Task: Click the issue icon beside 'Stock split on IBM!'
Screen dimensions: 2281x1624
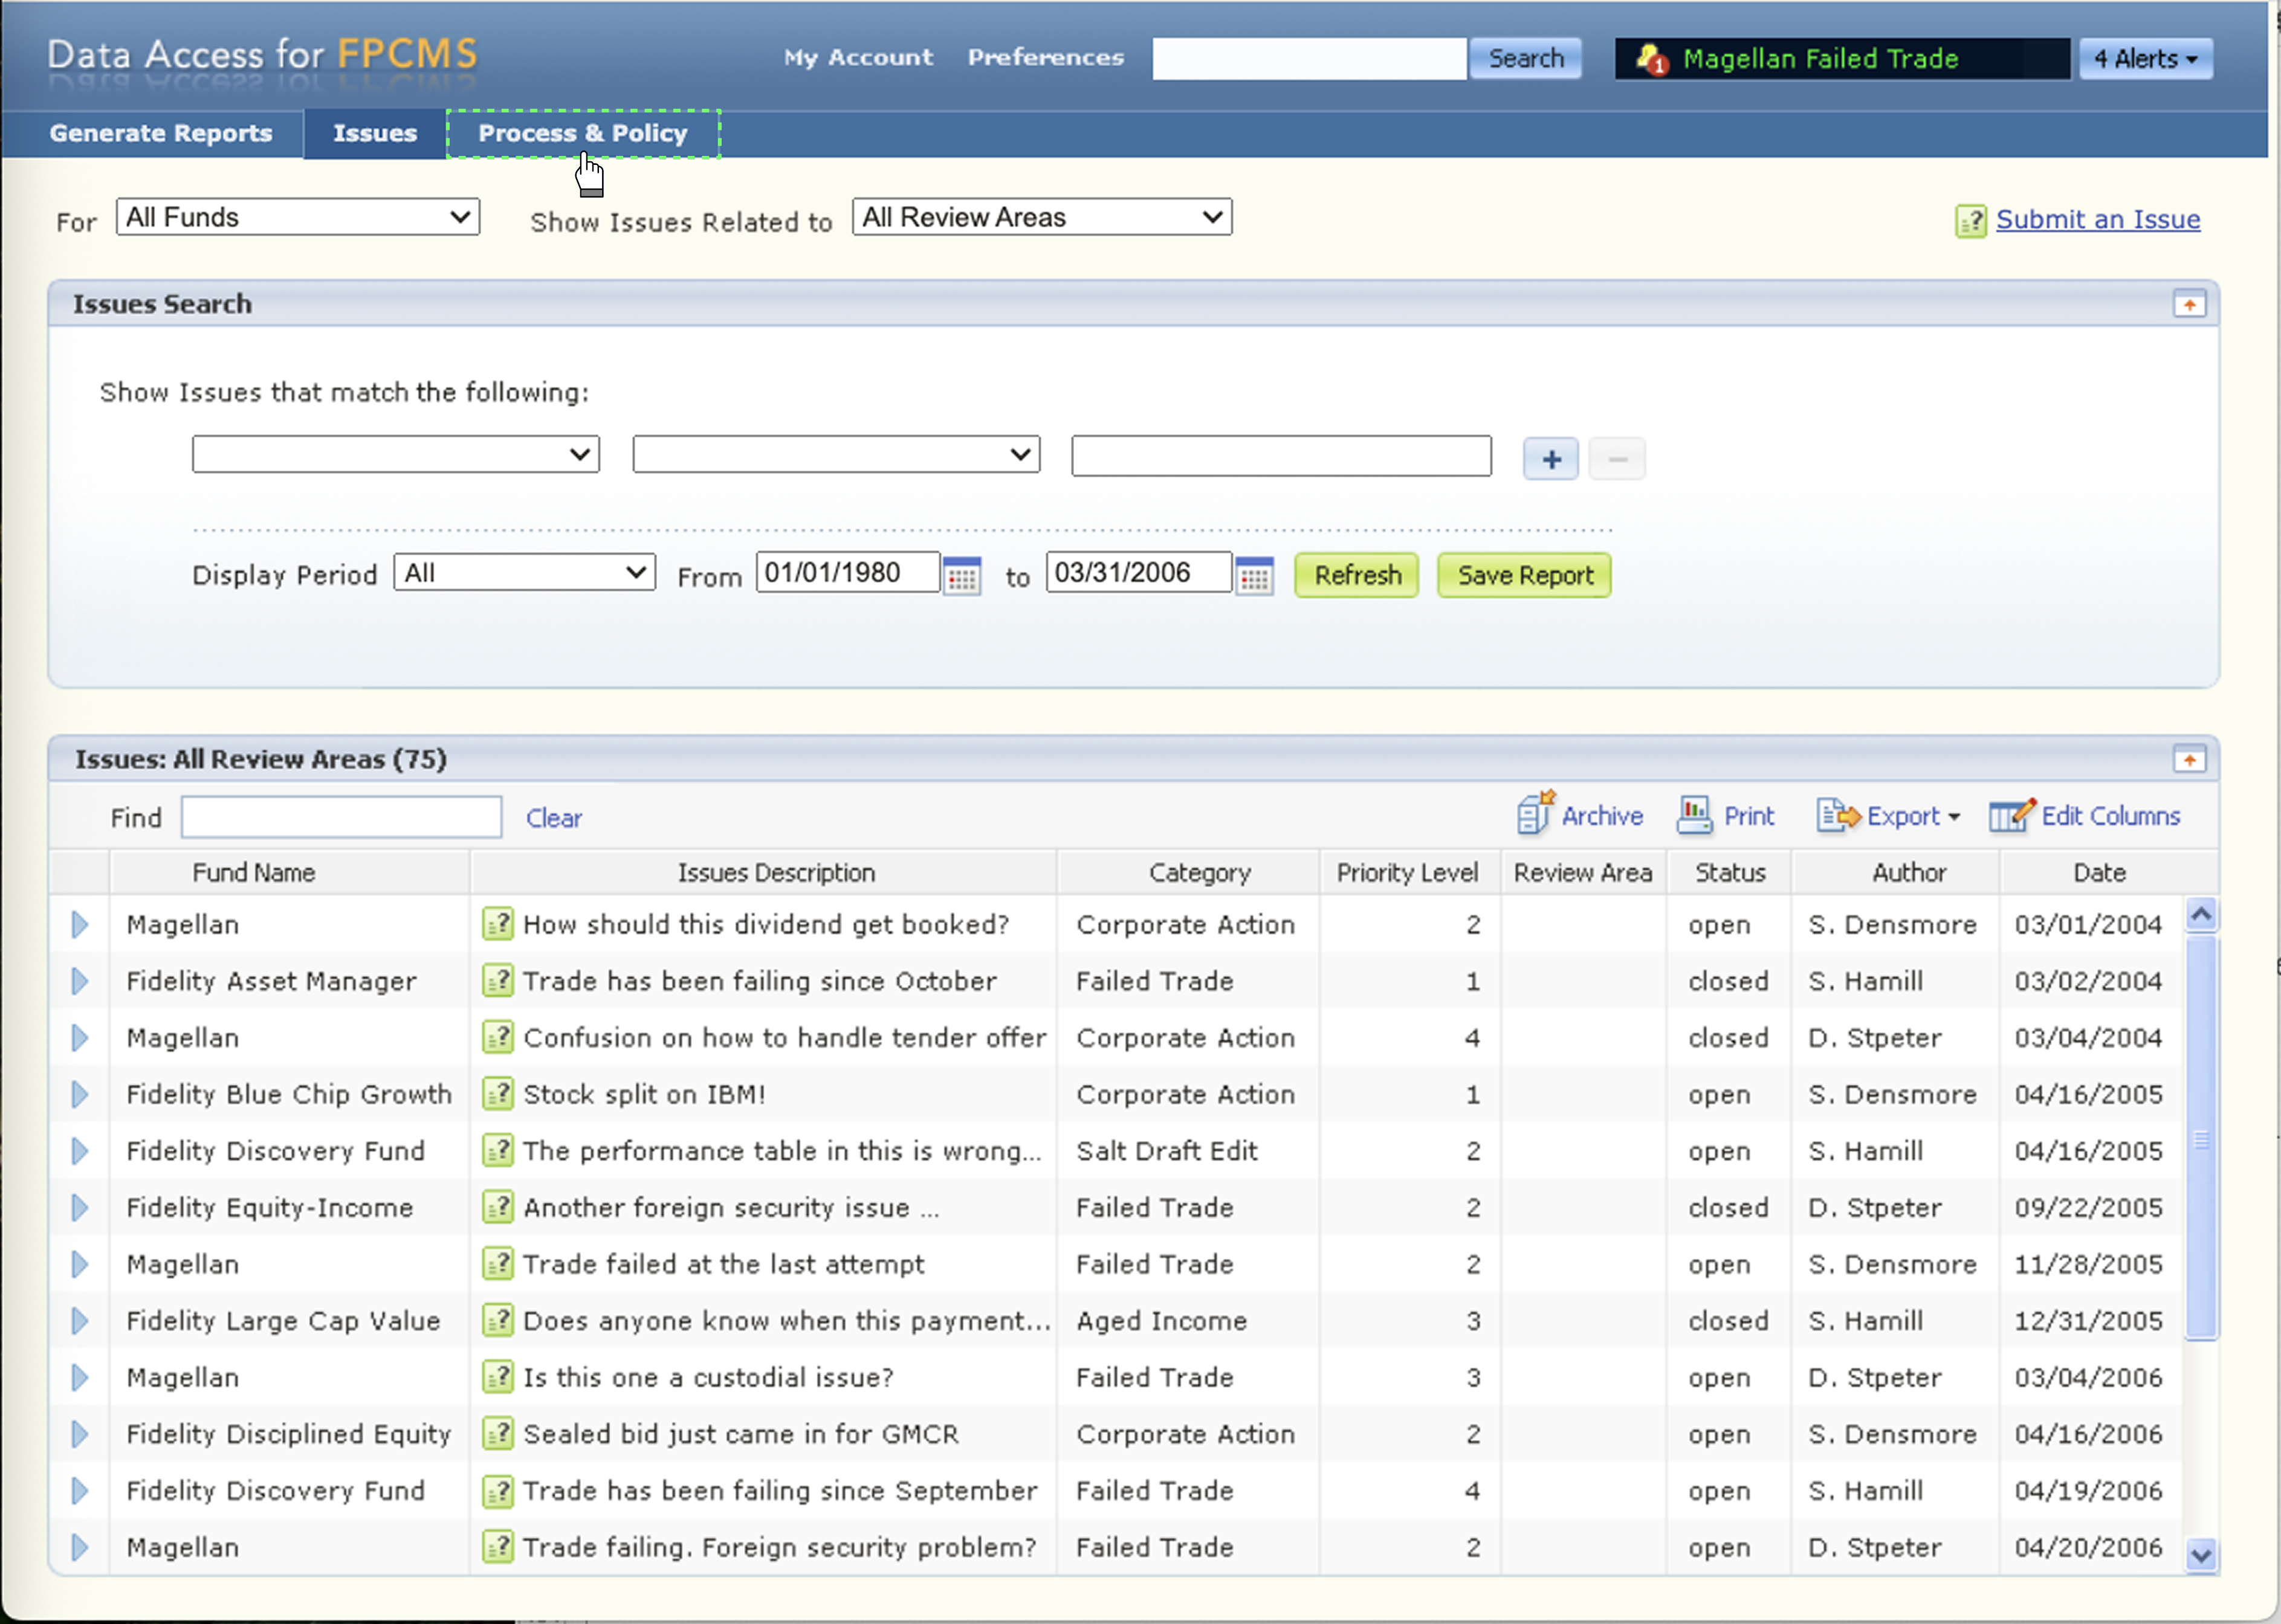Action: [x=497, y=1093]
